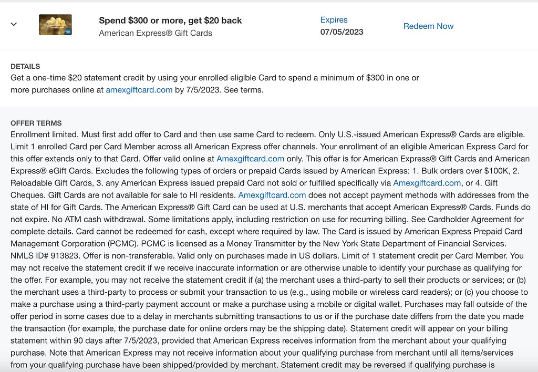Click the downward disclosure arrow beside the offer
The image size is (538, 372).
tap(14, 24)
